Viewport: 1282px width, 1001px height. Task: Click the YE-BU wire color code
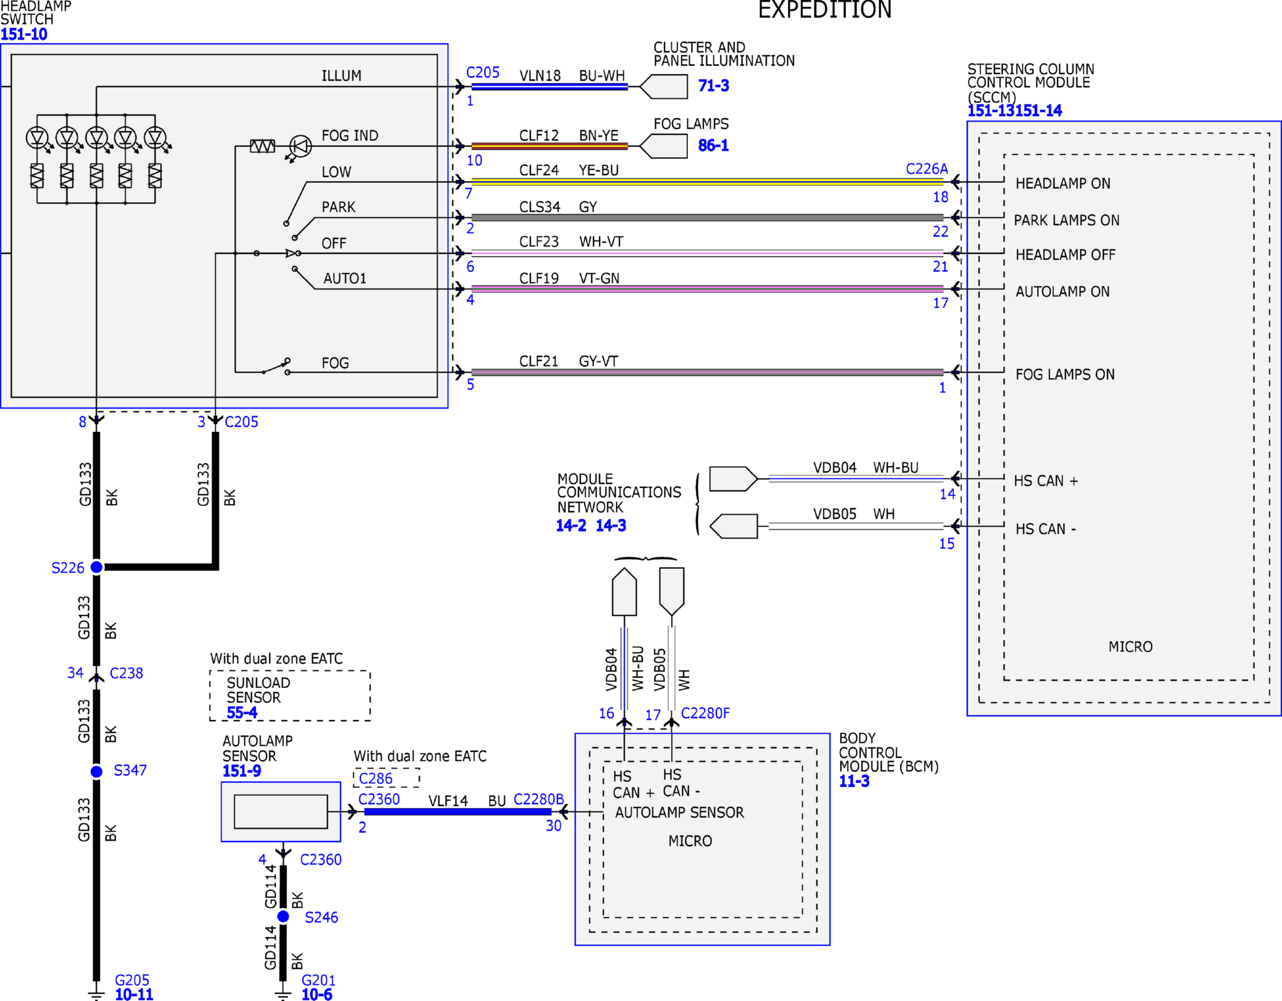[x=599, y=170]
